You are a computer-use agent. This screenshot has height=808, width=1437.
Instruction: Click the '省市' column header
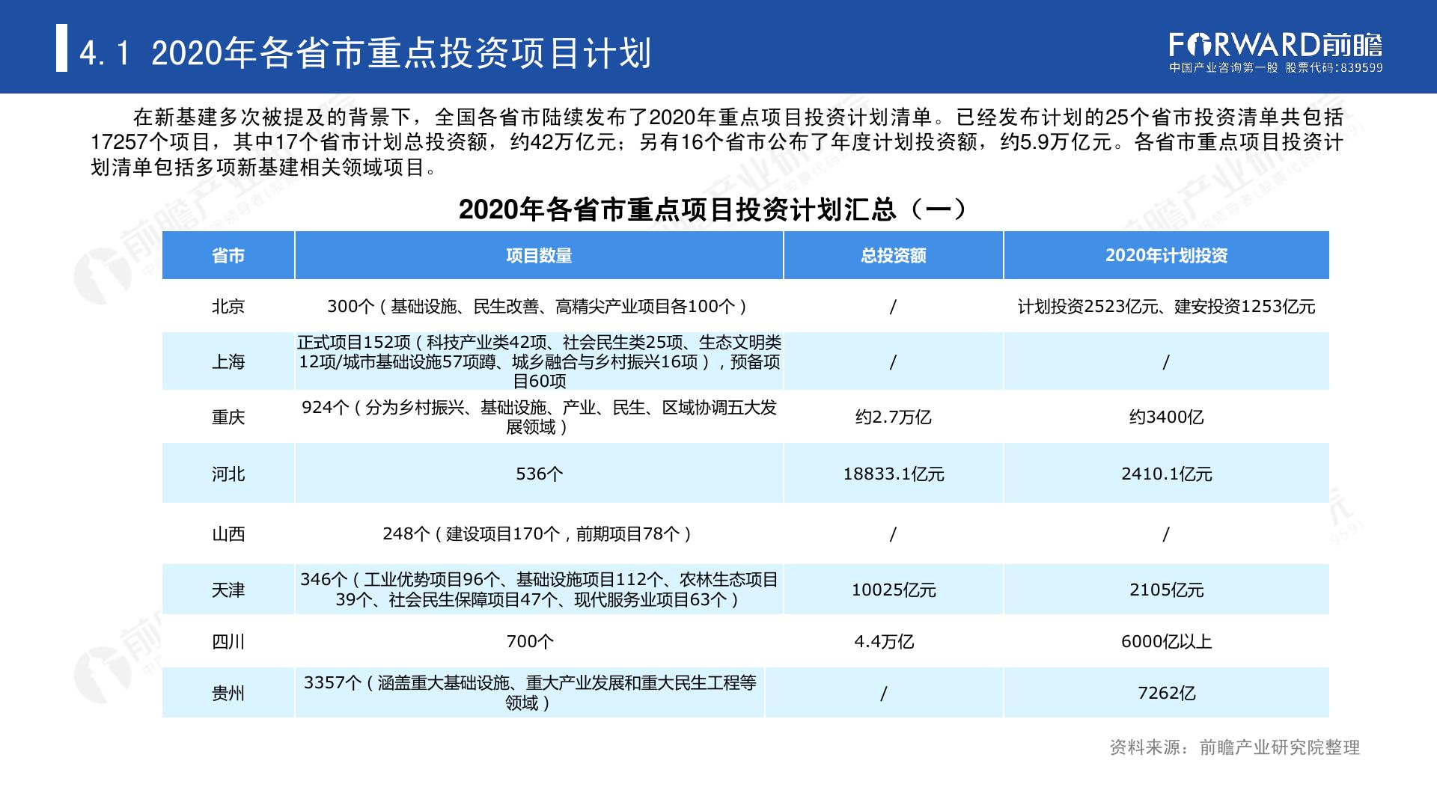228,256
